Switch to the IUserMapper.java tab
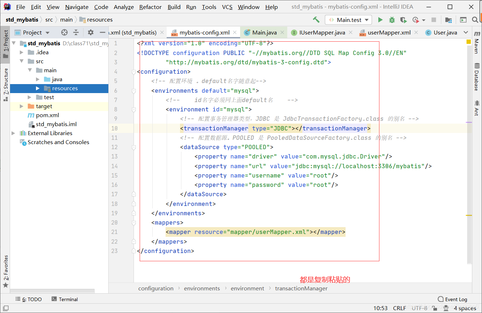 pos(322,32)
